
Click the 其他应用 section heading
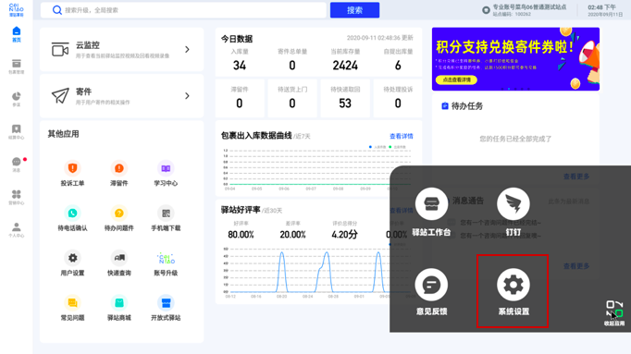tap(63, 134)
